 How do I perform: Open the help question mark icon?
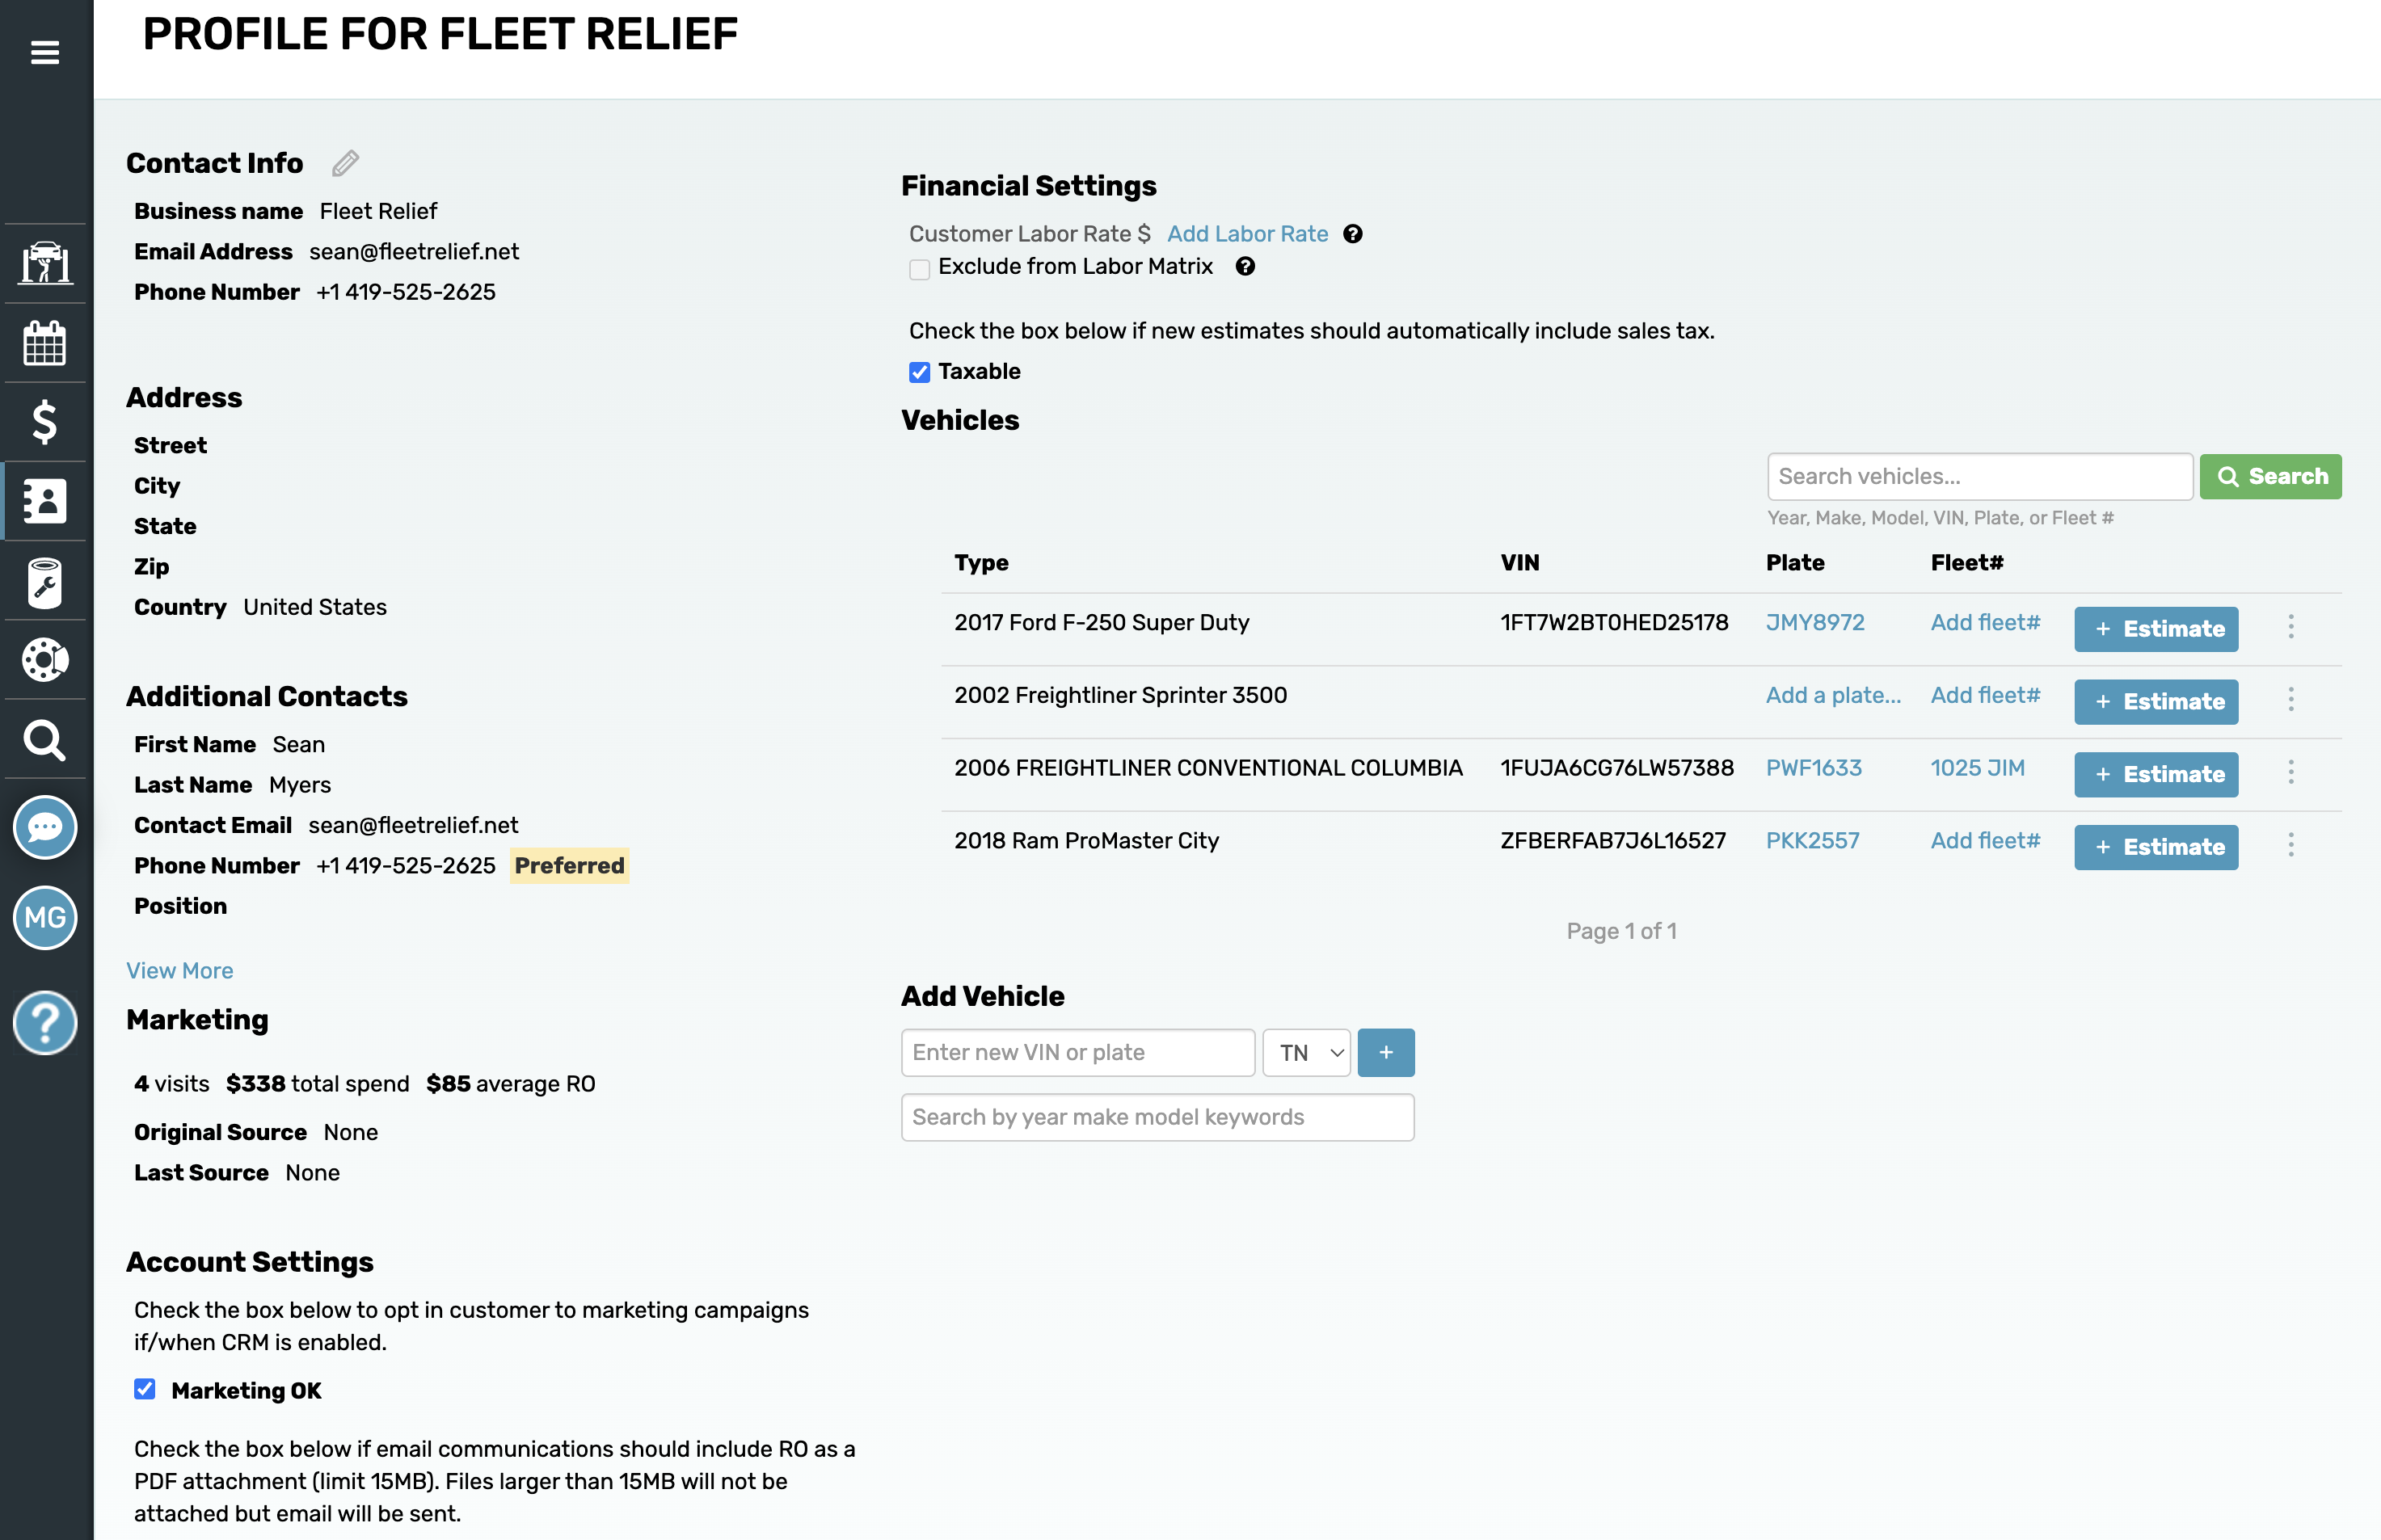[45, 1023]
